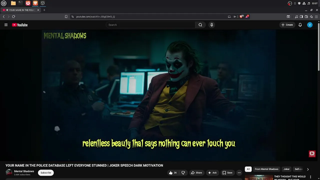Screen dimensions: 320x180
Task: Close the YOUR NAME IN THE POLICE tab
Action: click(x=38, y=10)
